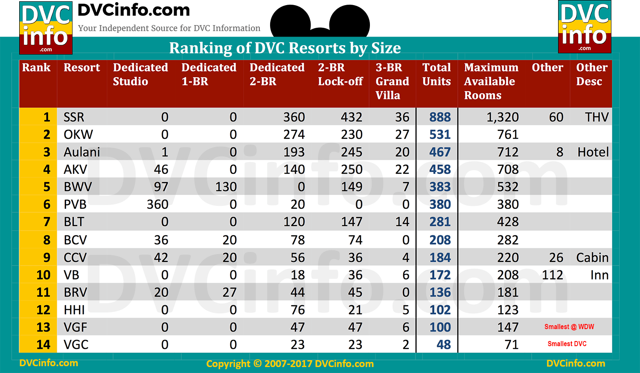
Task: Click maximum rooms value 712
Action: [x=508, y=152]
